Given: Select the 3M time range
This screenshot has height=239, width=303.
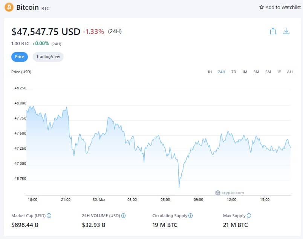Looking at the screenshot, I should [x=256, y=72].
